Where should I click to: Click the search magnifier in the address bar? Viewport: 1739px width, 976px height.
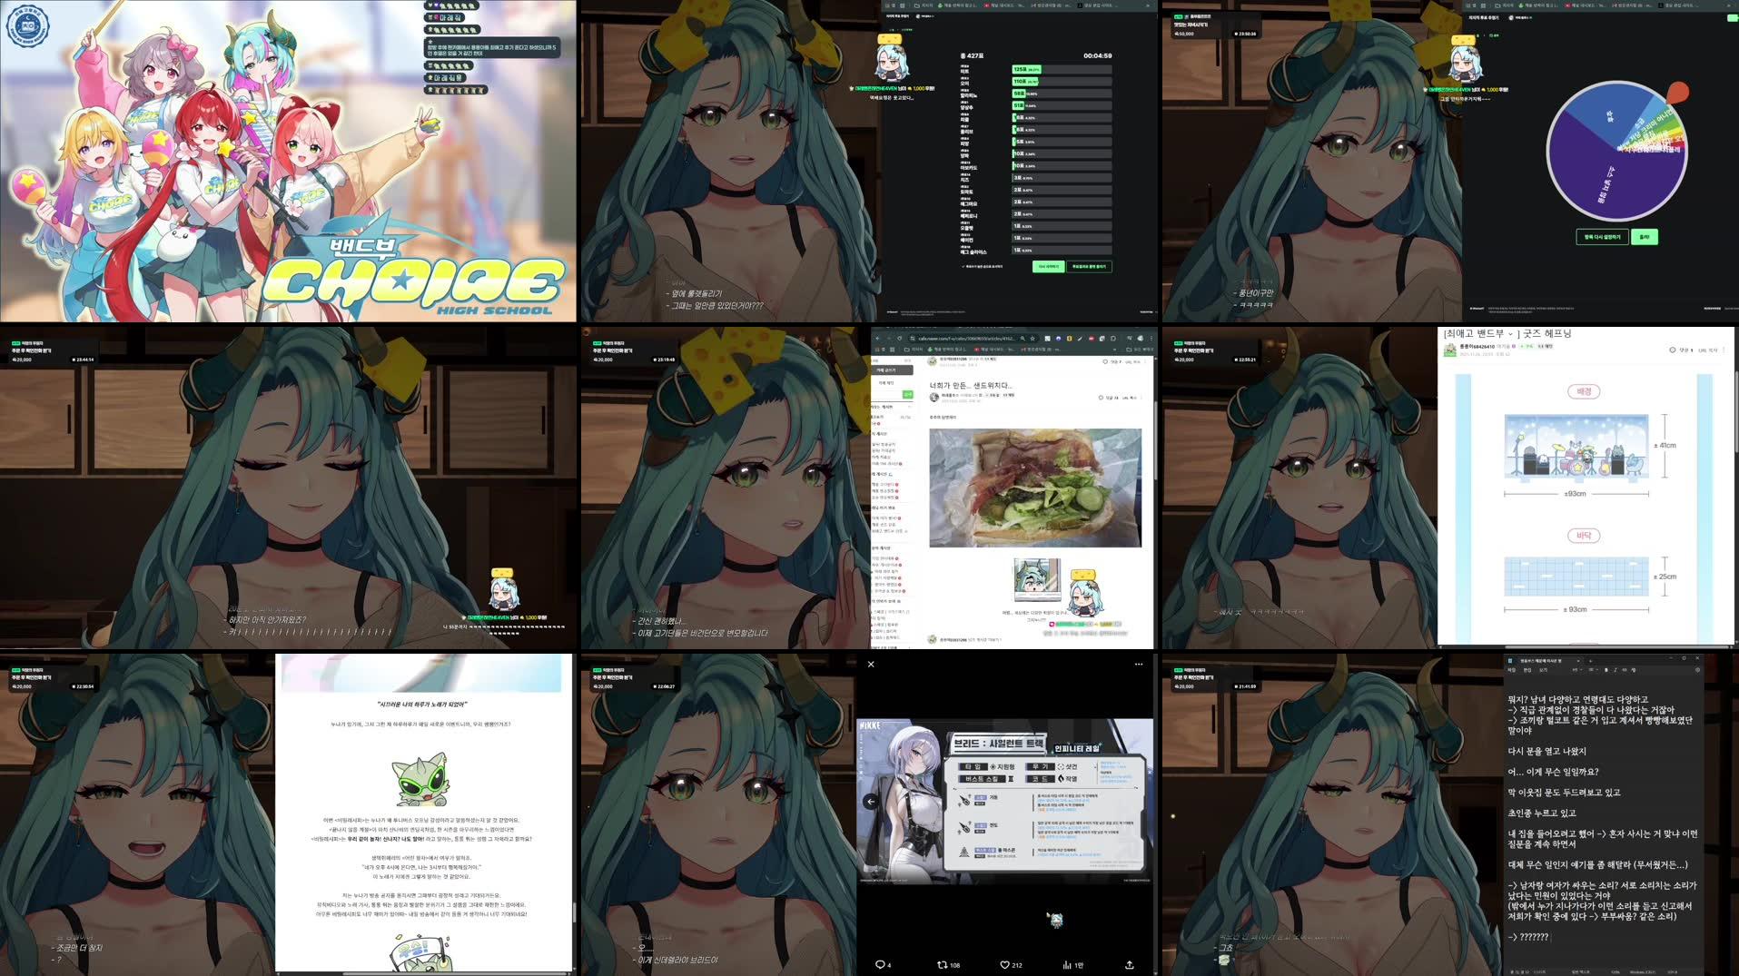coord(1023,338)
